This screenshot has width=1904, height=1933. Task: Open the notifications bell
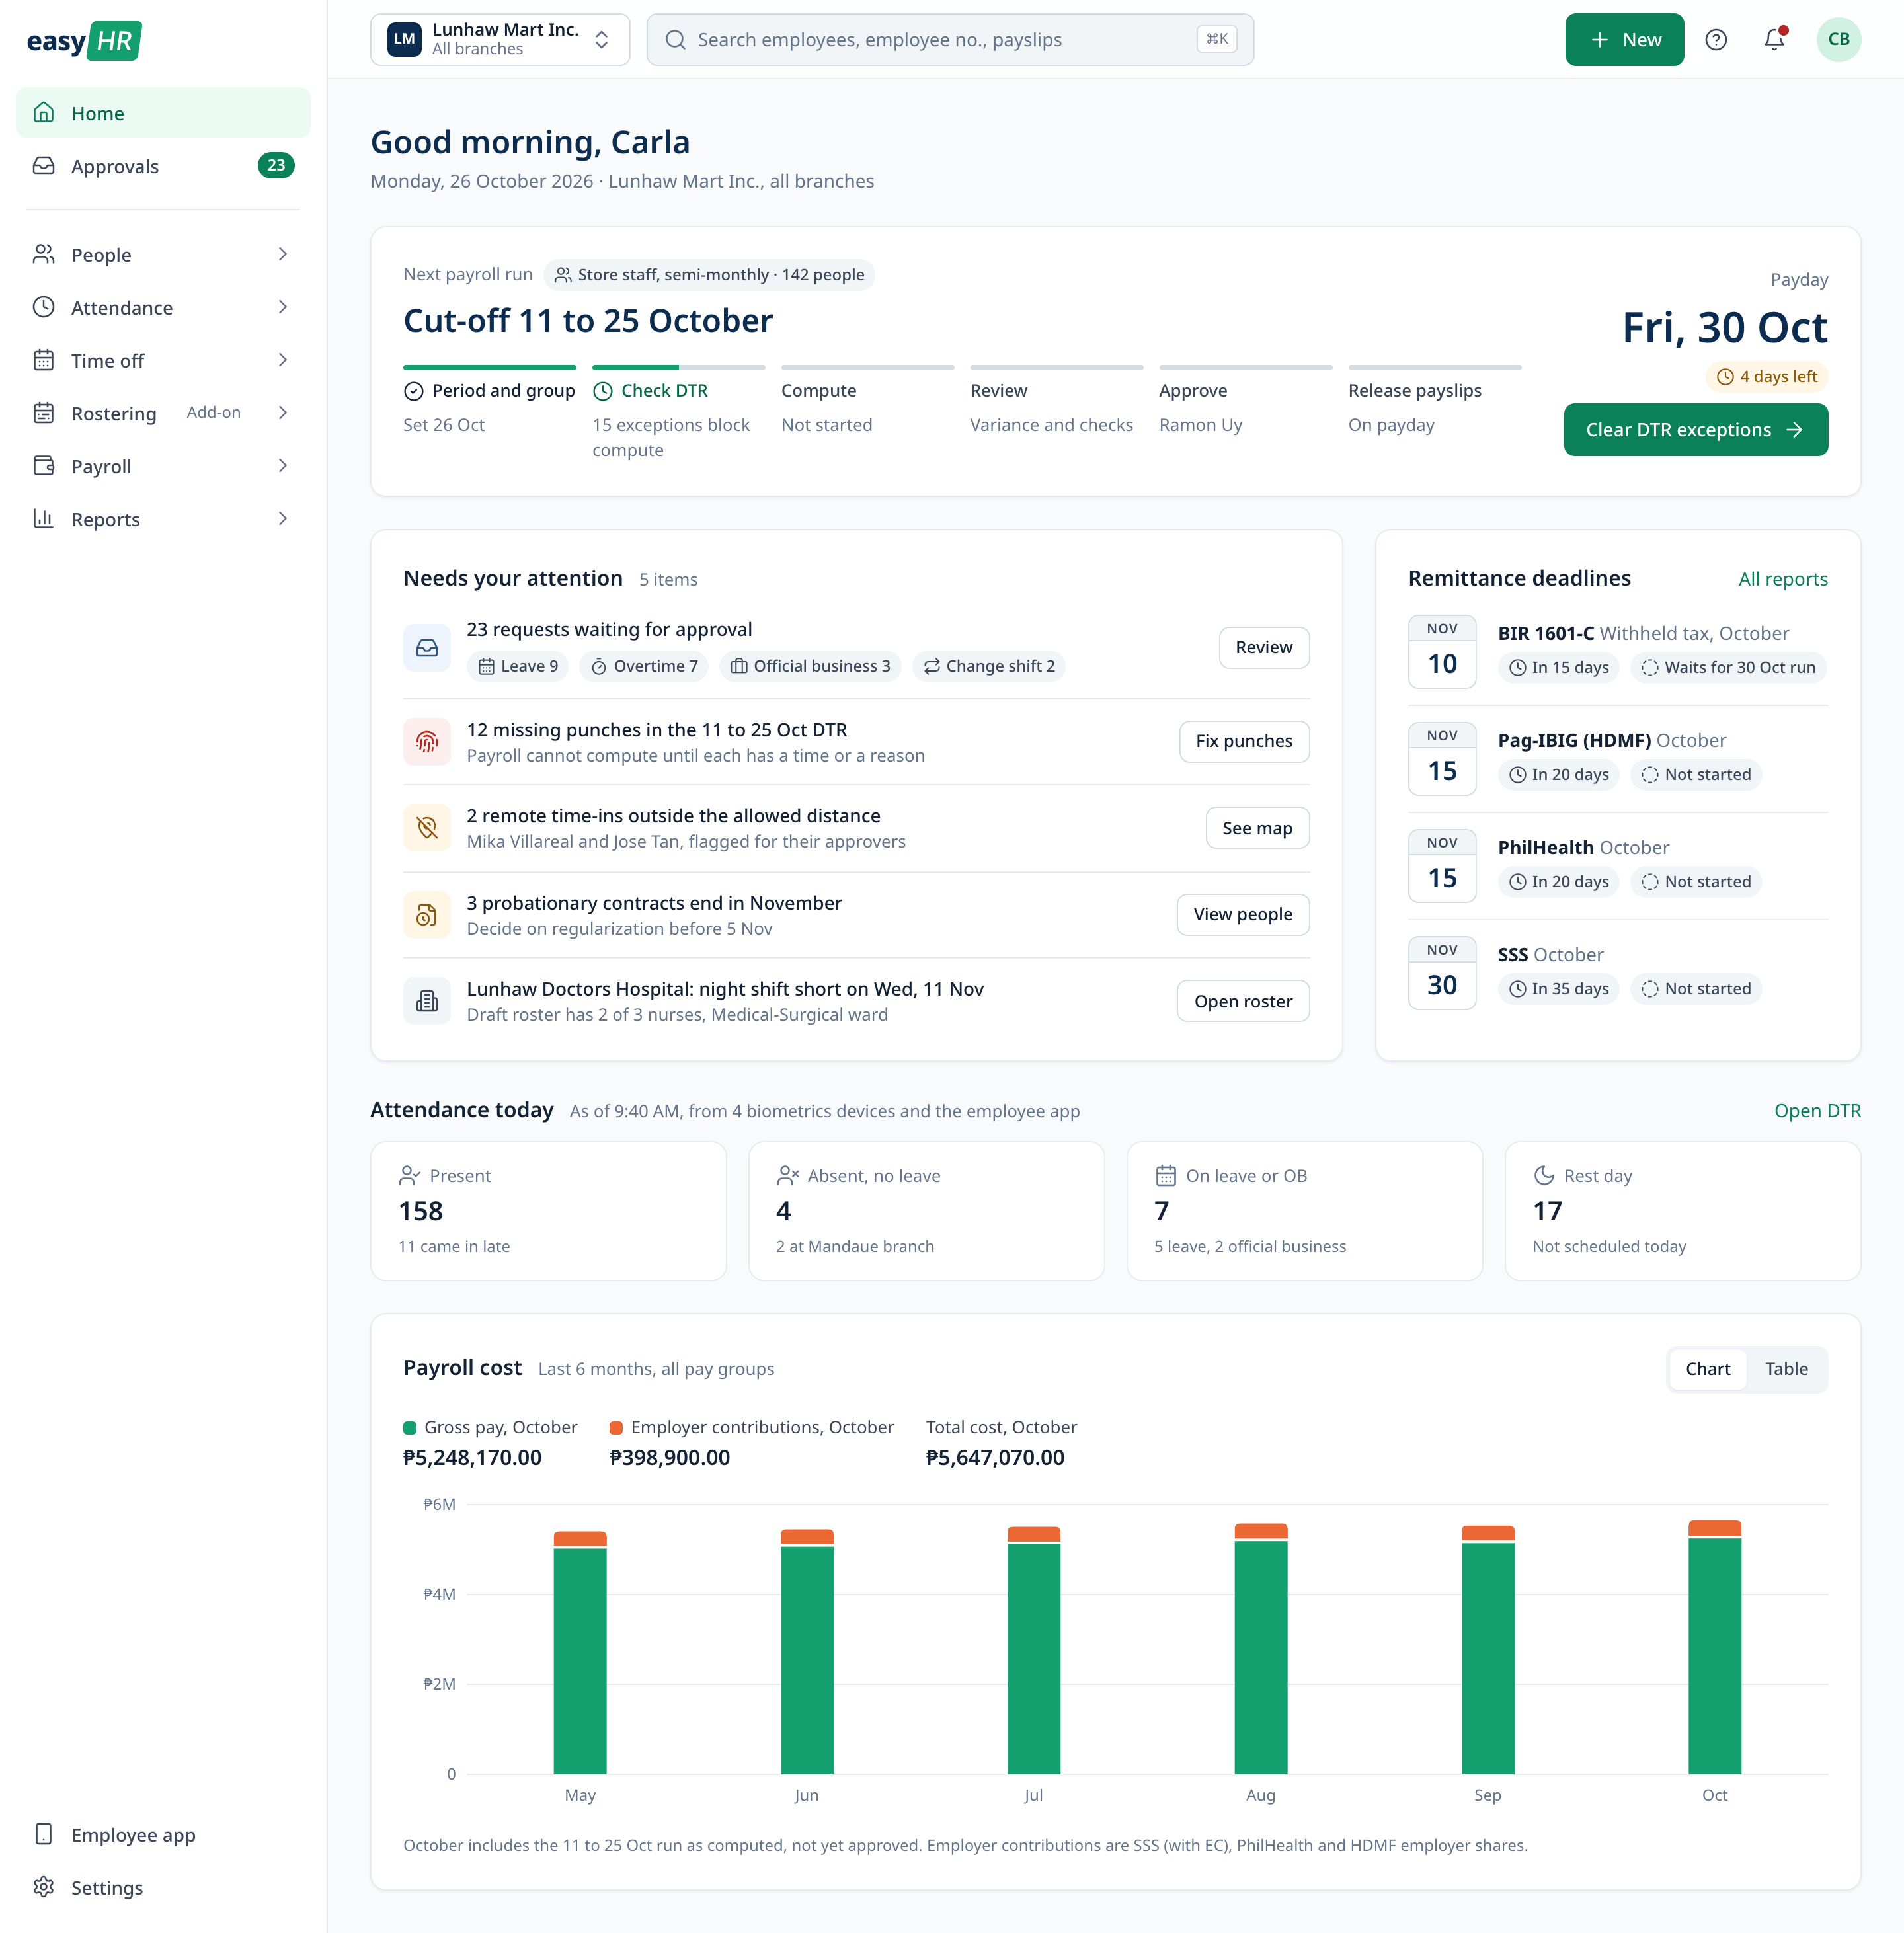pos(1774,40)
